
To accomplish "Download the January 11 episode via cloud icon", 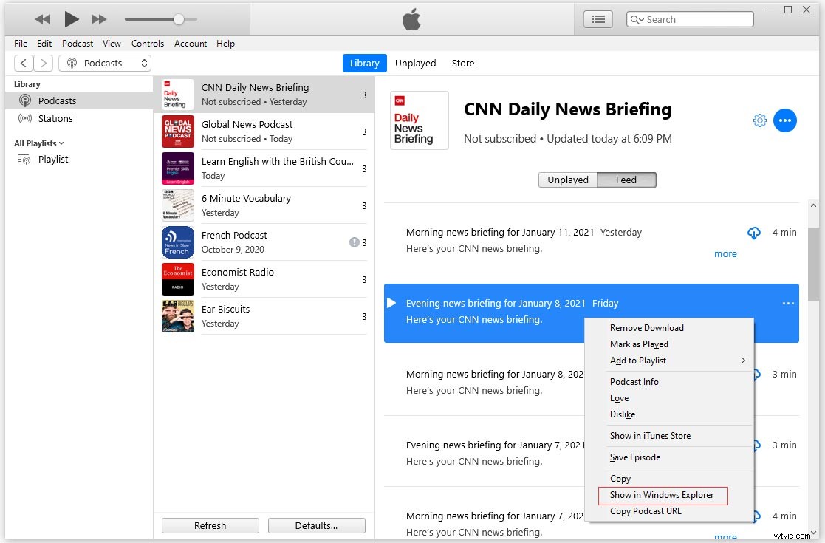I will (754, 232).
